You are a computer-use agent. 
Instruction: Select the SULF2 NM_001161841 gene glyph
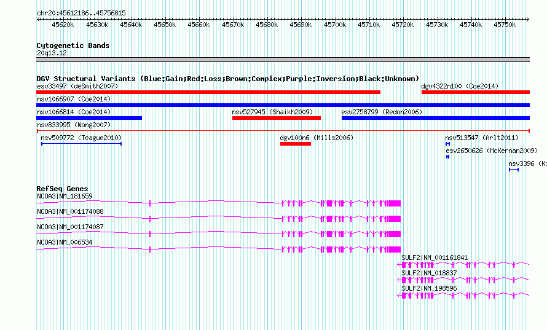pos(463,265)
